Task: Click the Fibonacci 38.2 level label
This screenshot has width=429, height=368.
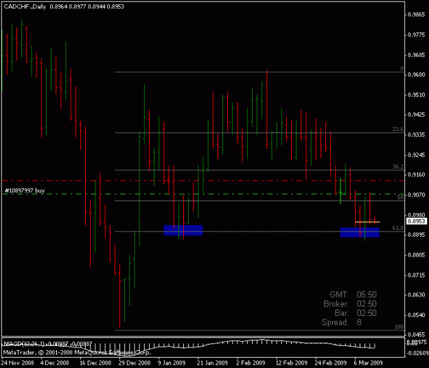Action: pos(398,166)
